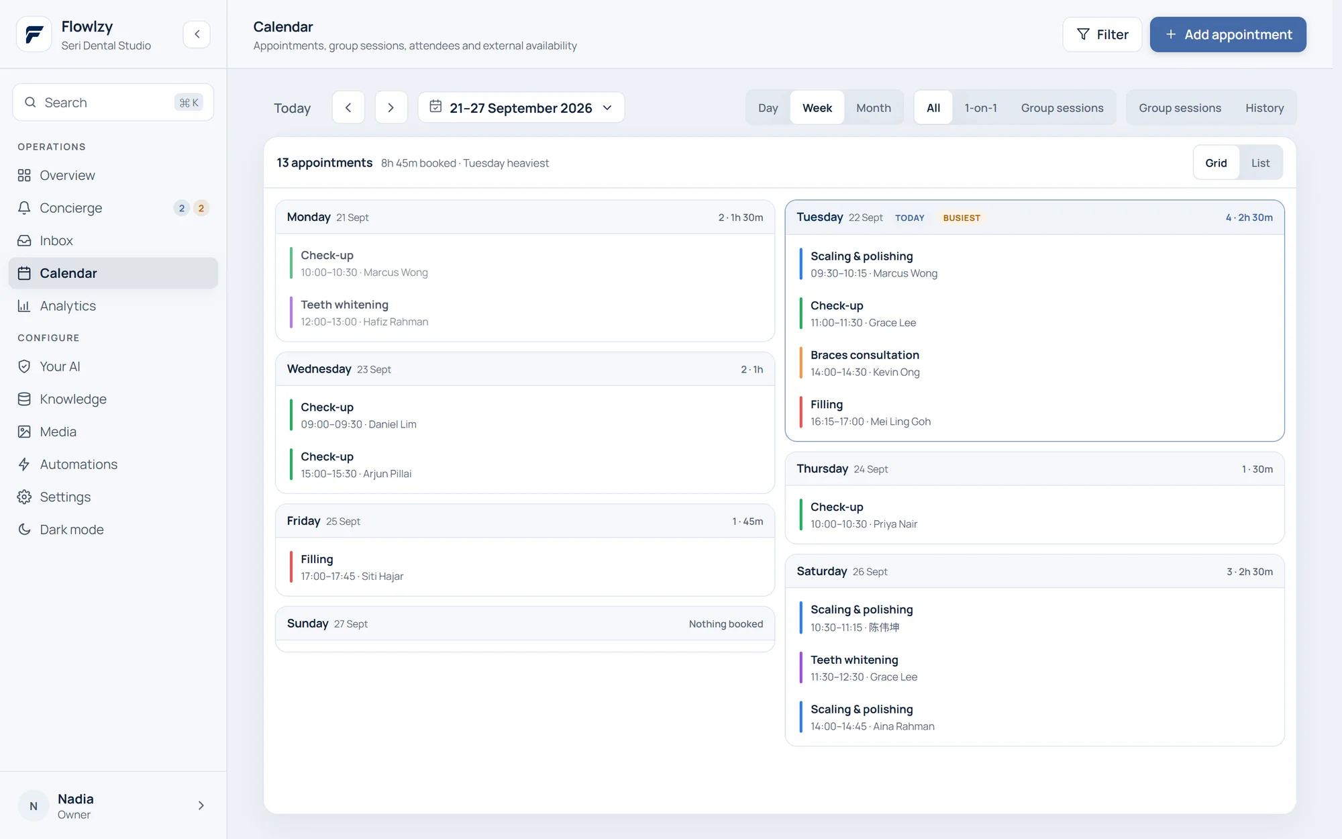Open Braces consultation with Kevin Ong
Viewport: 1342px width, 839px height.
pos(1035,363)
